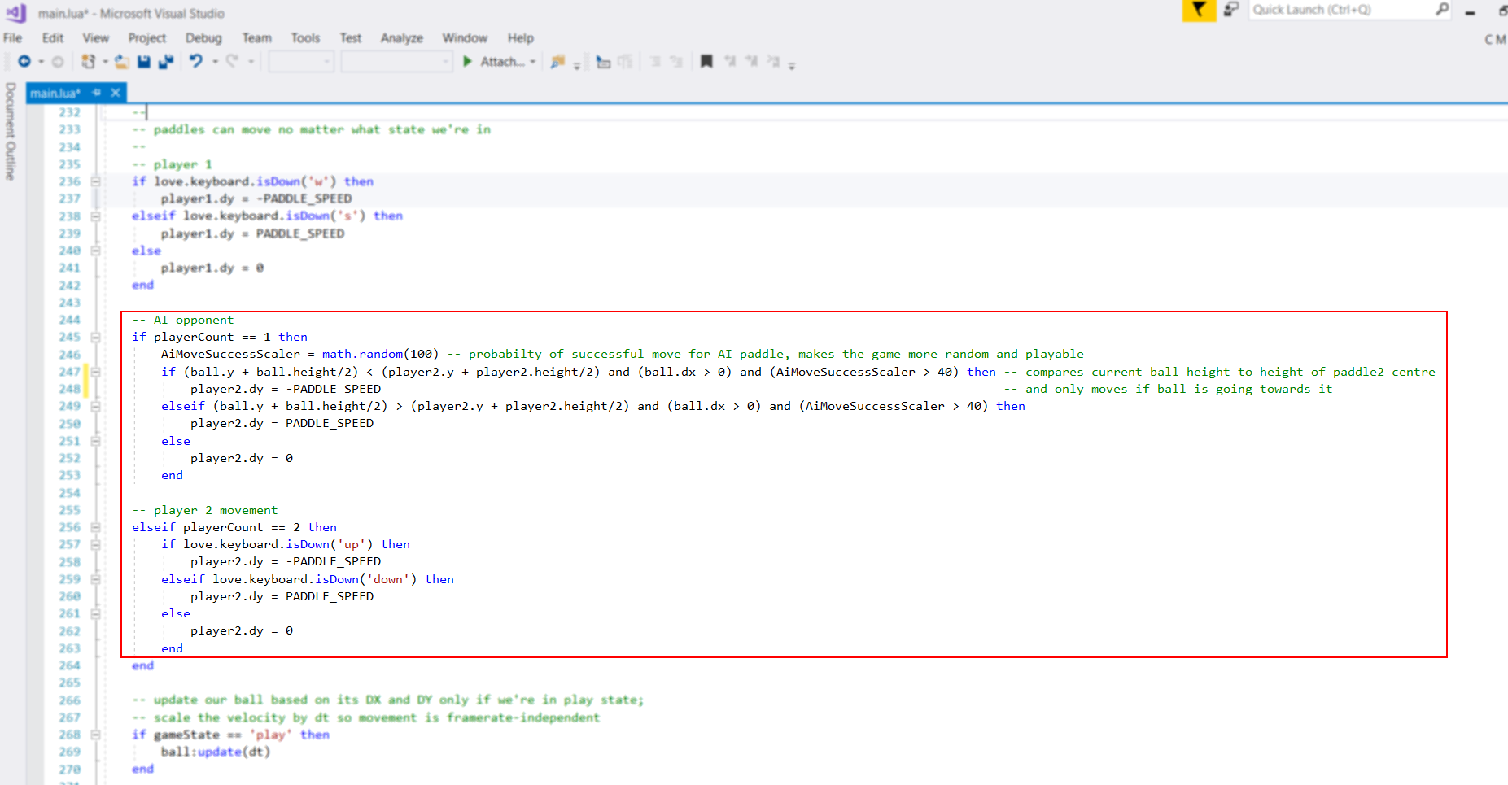The width and height of the screenshot is (1508, 785).
Task: Click the Open File folder icon
Action: point(122,62)
